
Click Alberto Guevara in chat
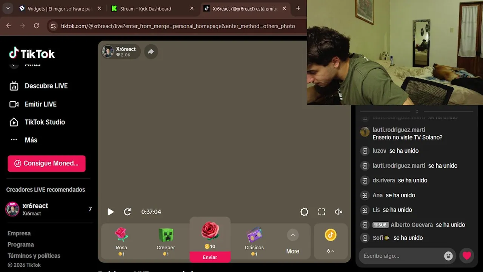pyautogui.click(x=412, y=225)
